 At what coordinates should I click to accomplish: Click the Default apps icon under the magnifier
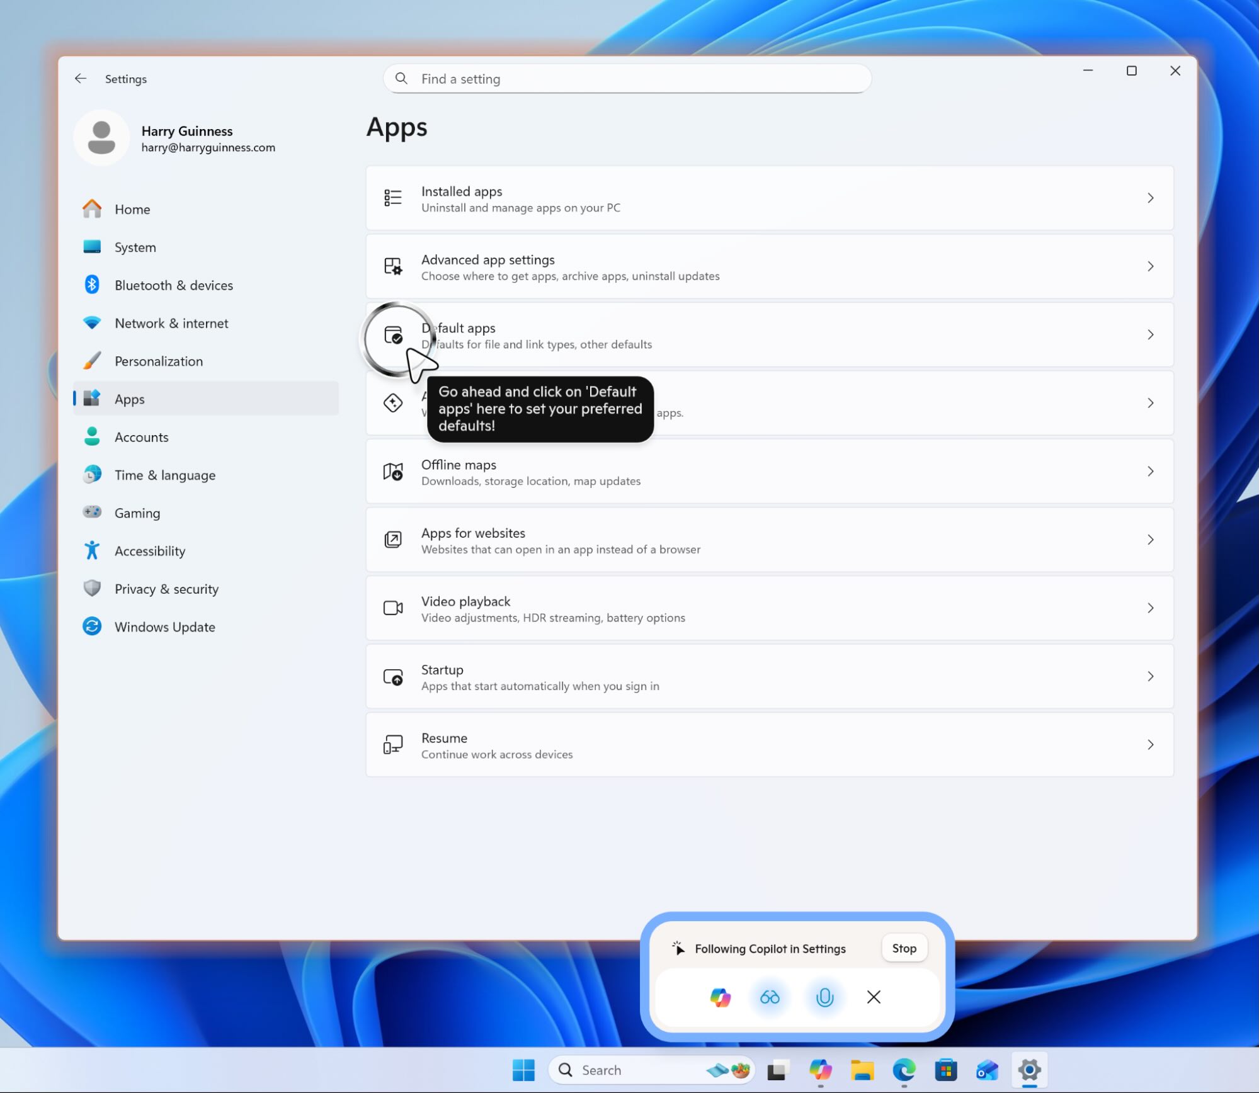tap(392, 336)
